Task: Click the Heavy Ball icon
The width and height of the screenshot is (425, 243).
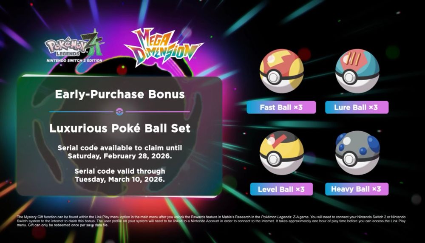Action: (357, 153)
